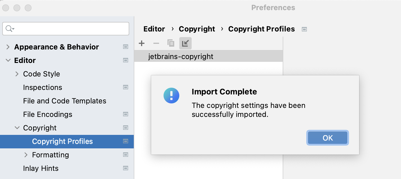Click OK to dismiss Import Complete
401x179 pixels.
pyautogui.click(x=328, y=138)
